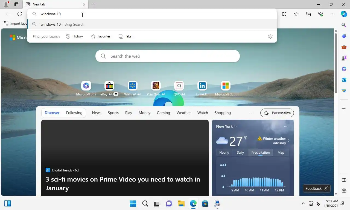Filter search by Favorites

[101, 36]
